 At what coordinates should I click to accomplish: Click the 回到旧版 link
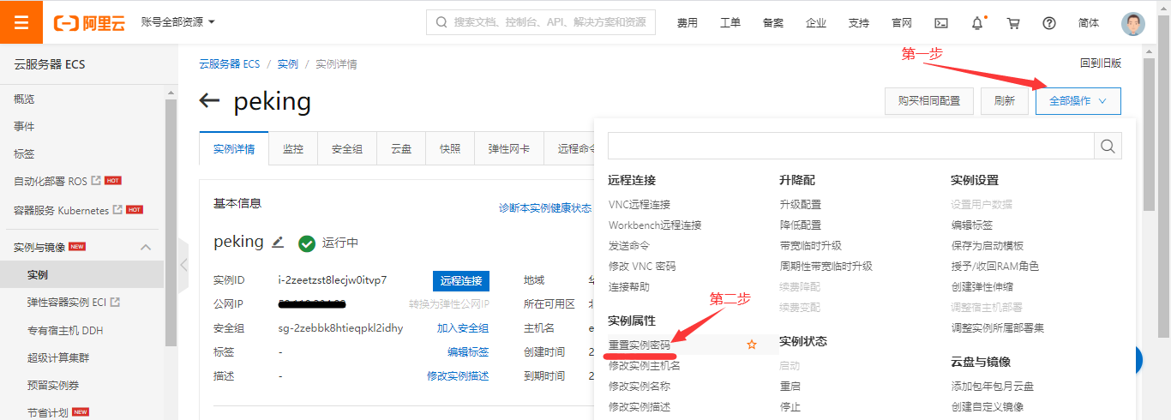click(x=1101, y=63)
